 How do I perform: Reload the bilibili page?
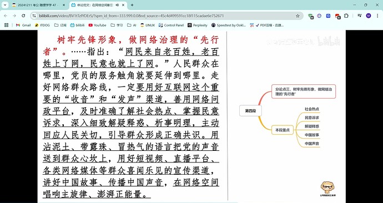point(23,16)
